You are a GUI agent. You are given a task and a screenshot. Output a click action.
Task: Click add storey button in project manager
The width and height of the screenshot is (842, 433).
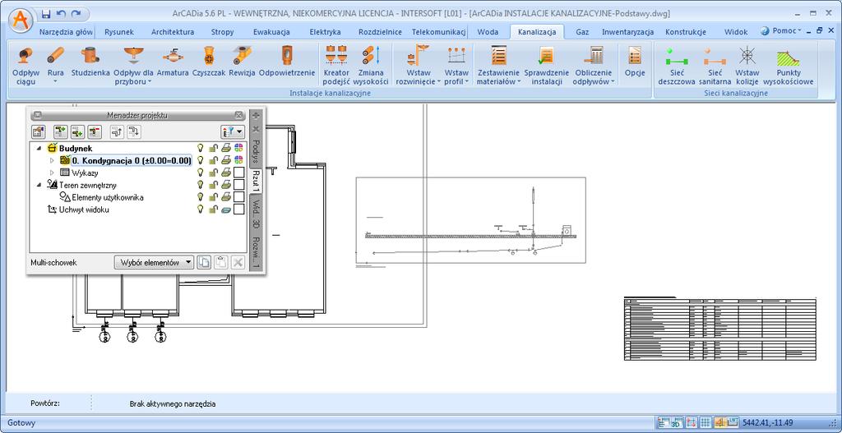[x=61, y=131]
